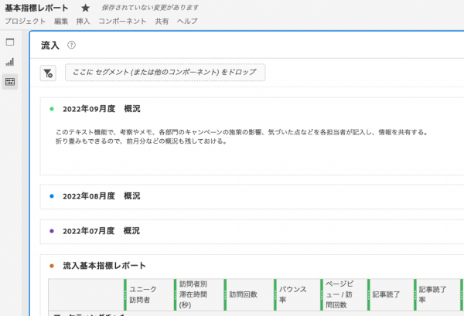This screenshot has width=464, height=316.
Task: Click the help icon beside 流入
Action: [71, 46]
